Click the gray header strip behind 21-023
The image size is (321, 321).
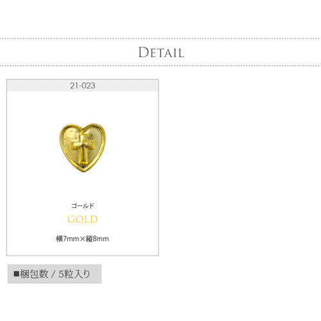(83, 85)
